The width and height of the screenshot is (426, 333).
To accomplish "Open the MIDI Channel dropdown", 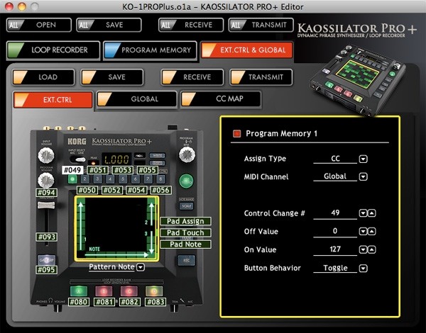I will click(364, 177).
